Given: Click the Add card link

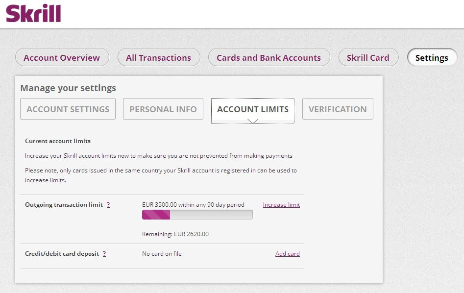Looking at the screenshot, I should pyautogui.click(x=288, y=254).
